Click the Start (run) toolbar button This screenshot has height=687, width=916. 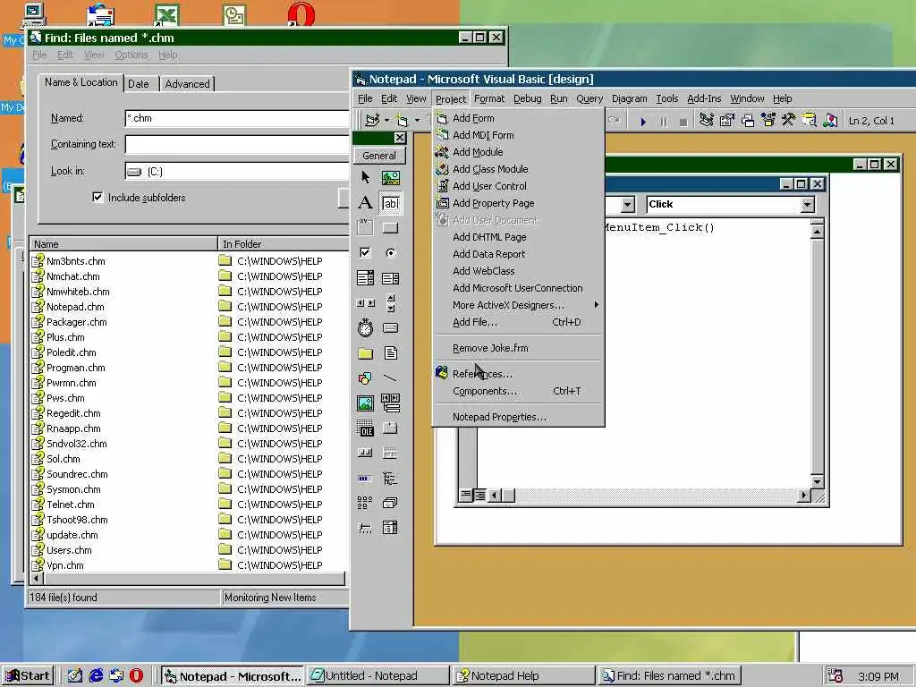point(642,122)
